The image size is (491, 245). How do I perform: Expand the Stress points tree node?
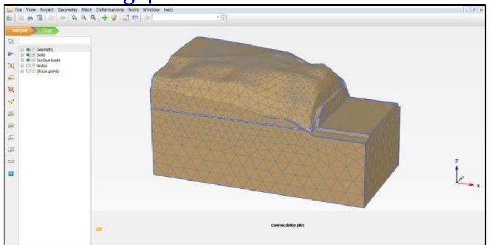[22, 71]
